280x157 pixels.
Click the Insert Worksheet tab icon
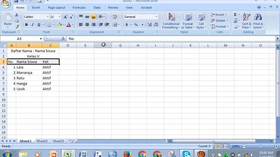[72, 141]
